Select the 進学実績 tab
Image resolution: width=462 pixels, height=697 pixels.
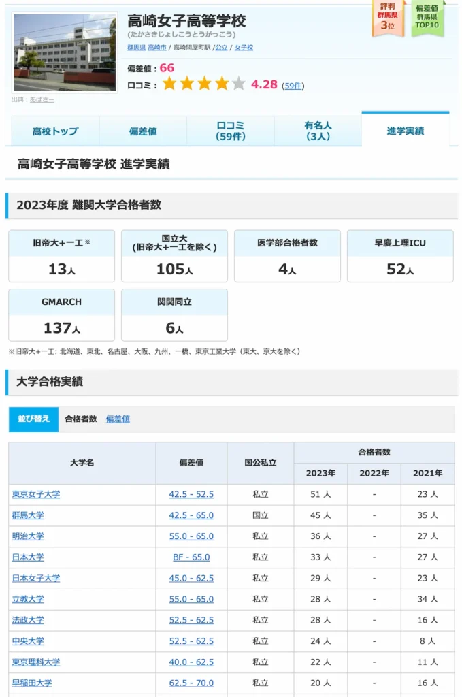point(406,131)
